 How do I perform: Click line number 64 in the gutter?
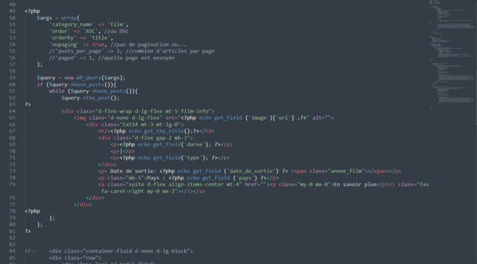tap(12, 111)
